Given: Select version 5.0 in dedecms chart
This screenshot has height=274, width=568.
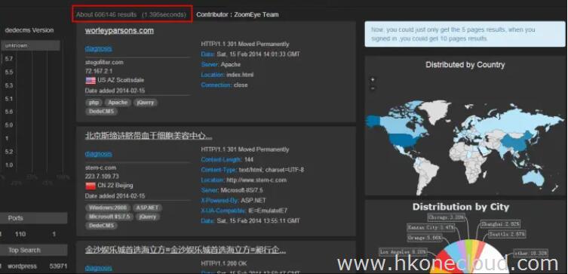Looking at the screenshot, I should (9, 125).
